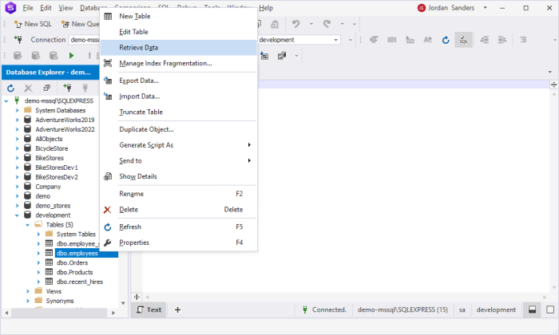559x335 pixels.
Task: Expand the dbo.Orders table node
Action: (x=38, y=262)
